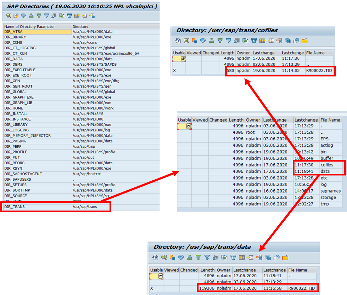Image resolution: width=347 pixels, height=295 pixels.
Task: Refresh the trans/data directory listing
Action: tap(155, 257)
